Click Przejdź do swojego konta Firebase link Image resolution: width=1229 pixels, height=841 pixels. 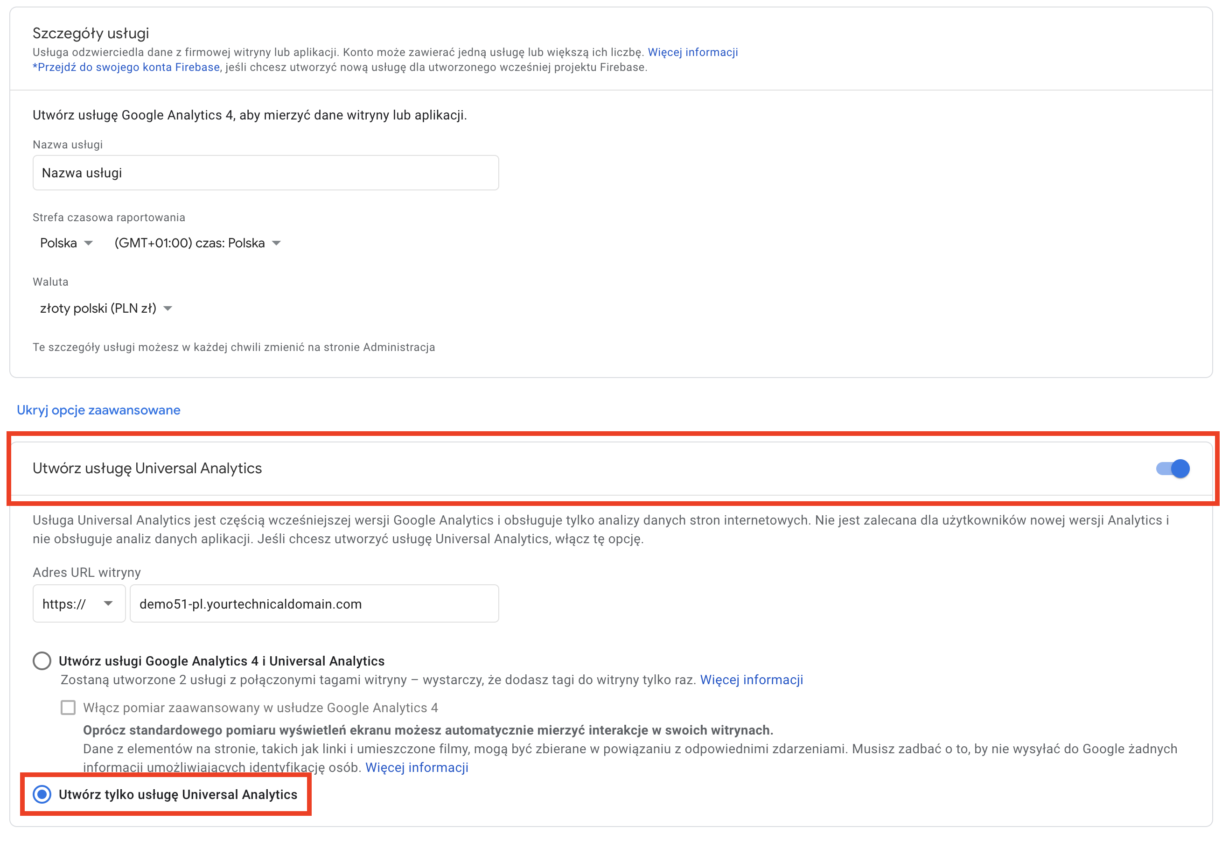coord(126,67)
